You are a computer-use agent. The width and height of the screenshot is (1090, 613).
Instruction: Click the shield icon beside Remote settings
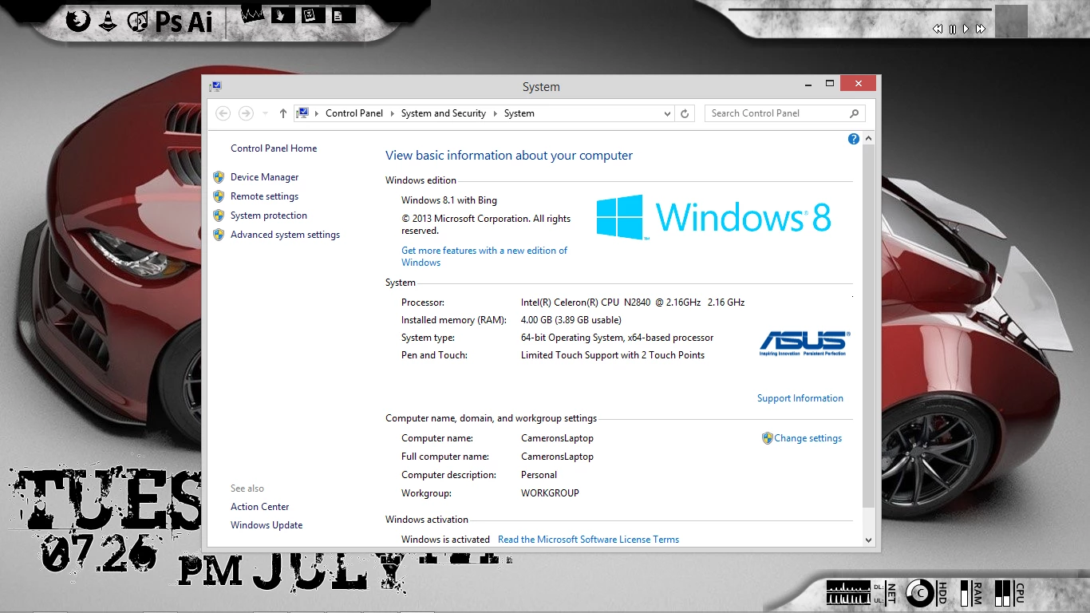[x=219, y=196]
